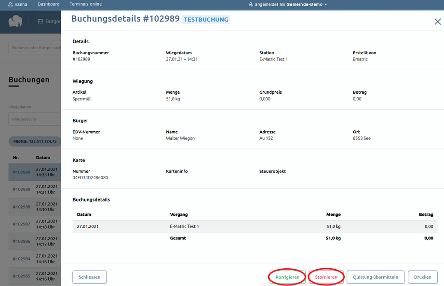Click the Wiegedatum filter input

point(35,119)
